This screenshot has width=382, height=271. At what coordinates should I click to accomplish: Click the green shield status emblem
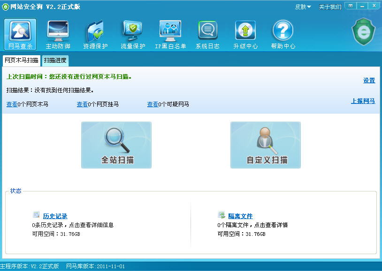(364, 32)
